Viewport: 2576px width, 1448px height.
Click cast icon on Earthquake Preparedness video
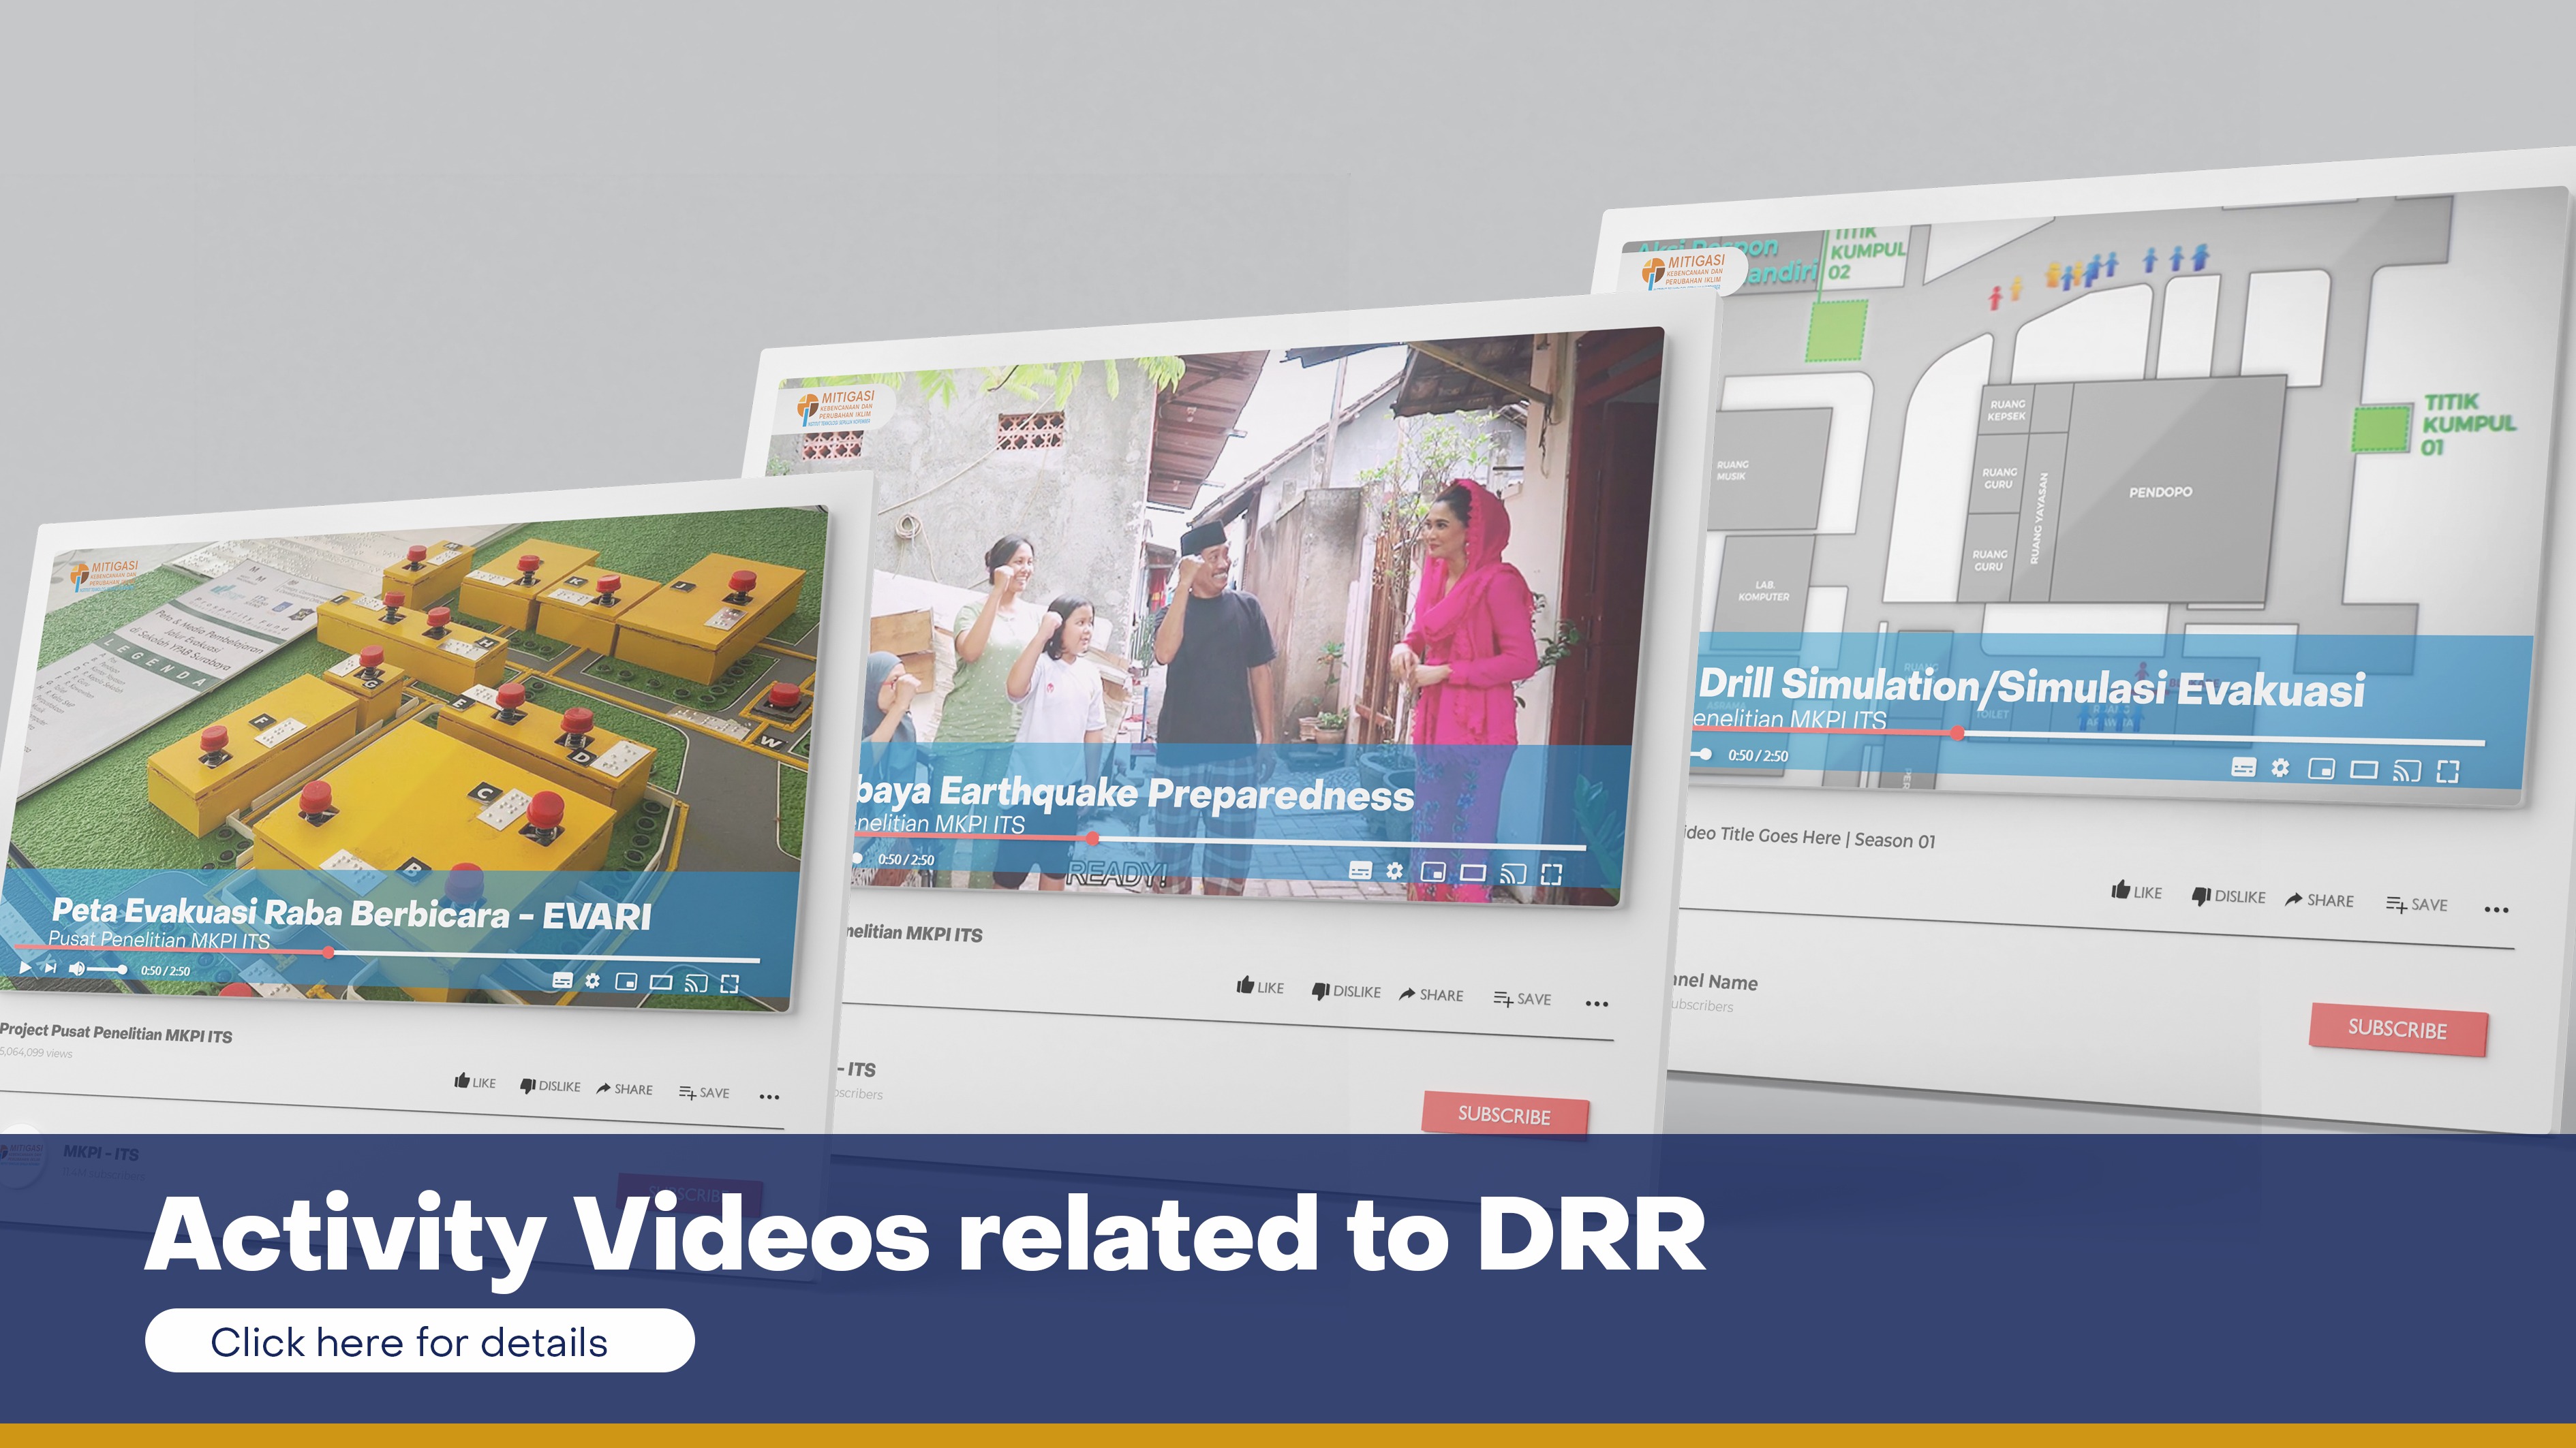pyautogui.click(x=1512, y=873)
